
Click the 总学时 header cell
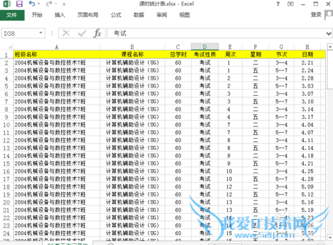178,54
